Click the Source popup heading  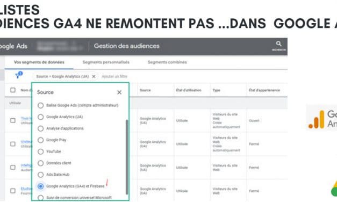[x=45, y=92]
